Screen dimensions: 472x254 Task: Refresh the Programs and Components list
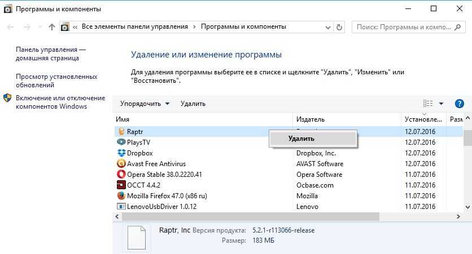coord(339,27)
